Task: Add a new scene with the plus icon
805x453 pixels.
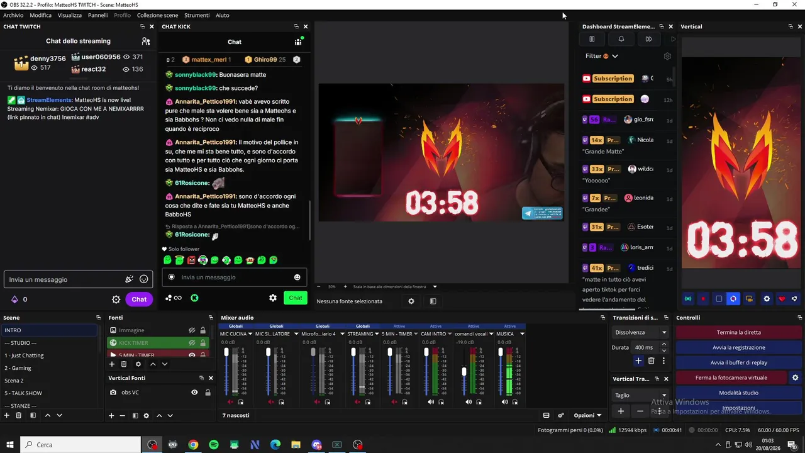Action: (7, 415)
